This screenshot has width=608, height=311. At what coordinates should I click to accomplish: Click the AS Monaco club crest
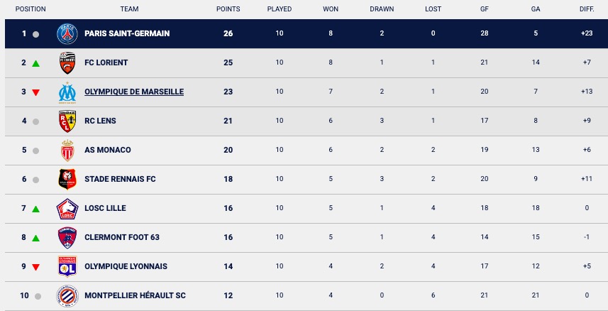(x=67, y=150)
